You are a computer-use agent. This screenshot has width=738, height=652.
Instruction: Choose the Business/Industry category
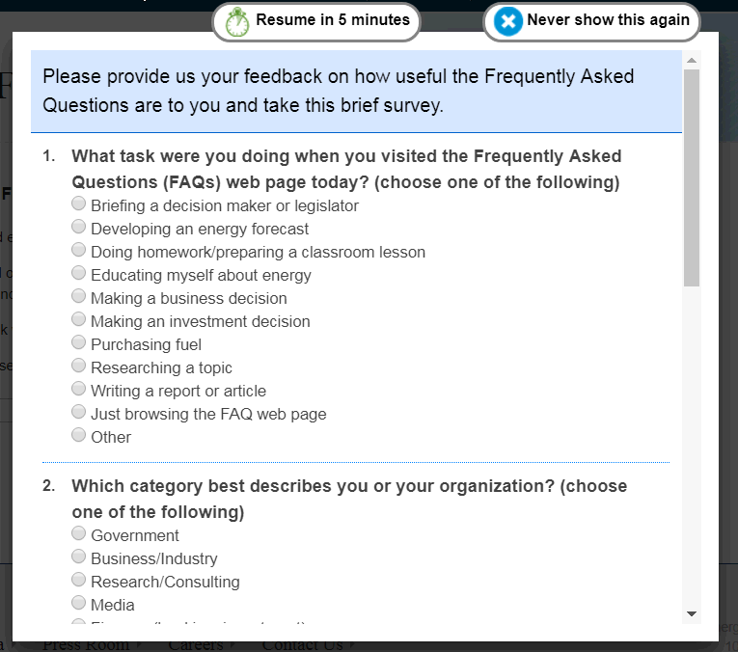tap(79, 557)
